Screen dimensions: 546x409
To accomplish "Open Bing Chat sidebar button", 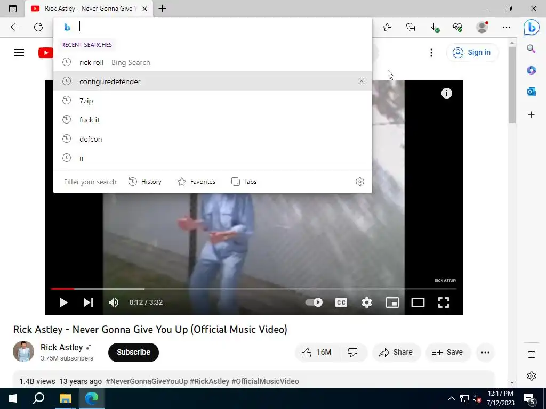I will (532, 27).
